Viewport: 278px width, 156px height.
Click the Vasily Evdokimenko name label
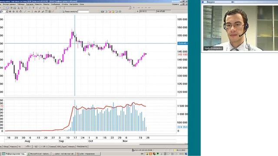[x=213, y=49]
